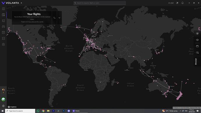
Task: Toggle the map layers button
Action: 198,40
